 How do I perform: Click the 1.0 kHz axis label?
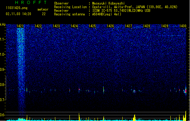(x=3, y=54)
